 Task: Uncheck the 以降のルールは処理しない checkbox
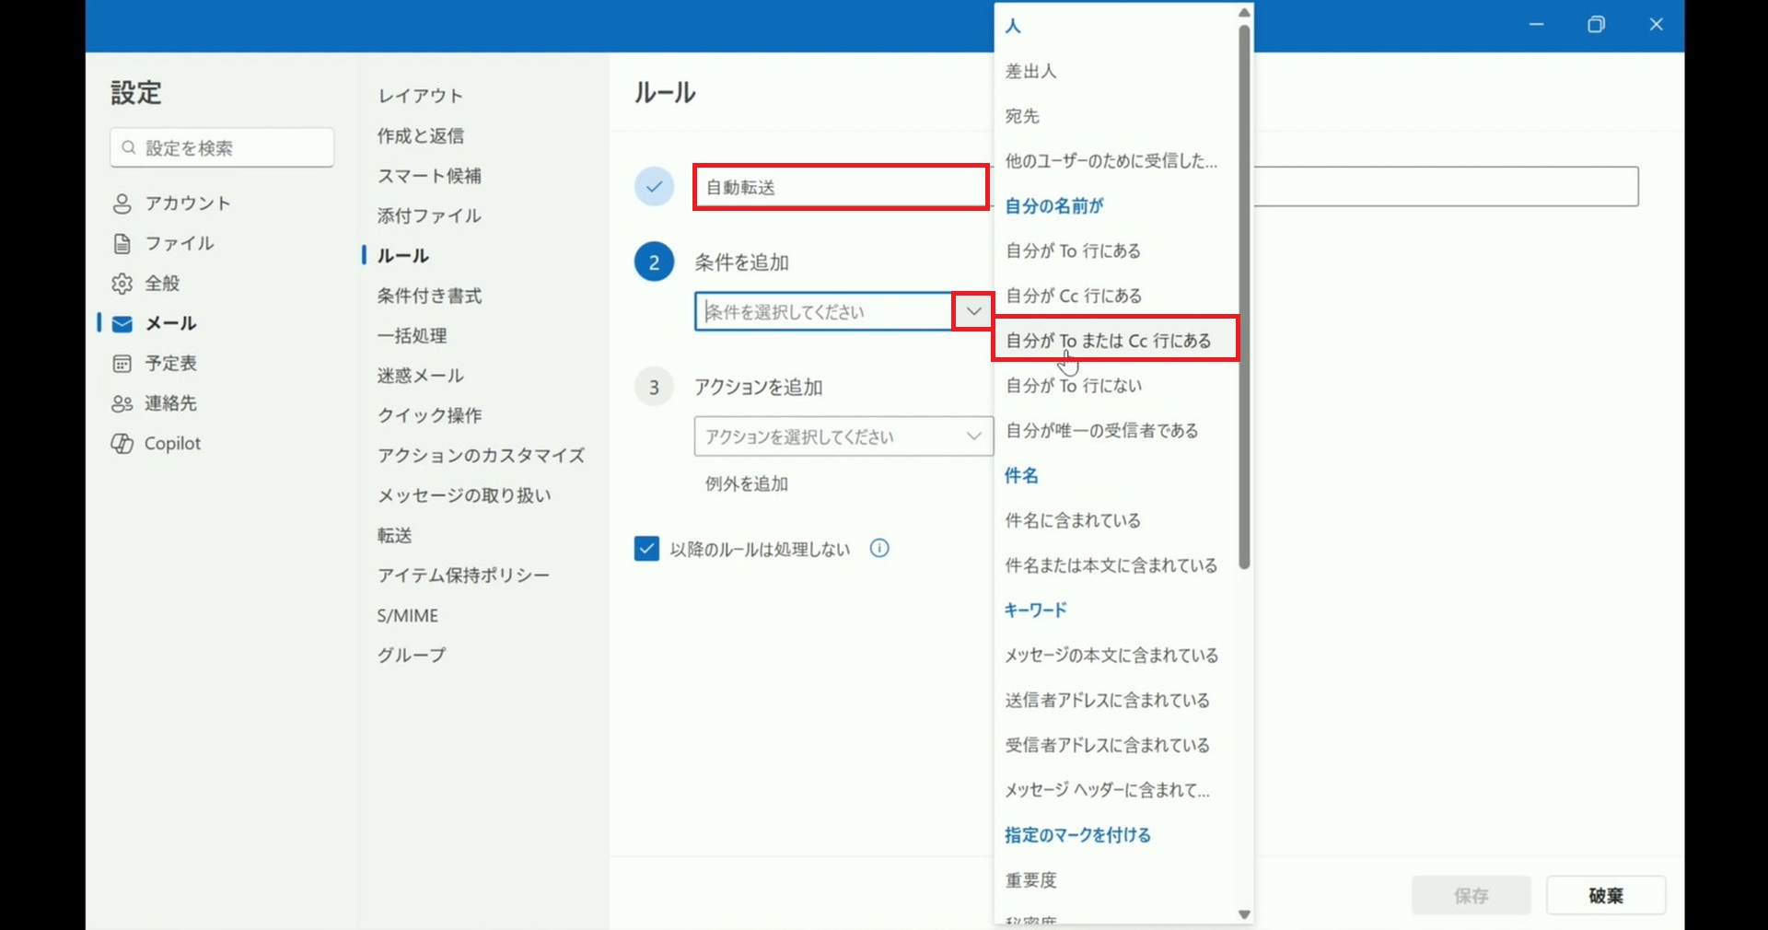[646, 549]
